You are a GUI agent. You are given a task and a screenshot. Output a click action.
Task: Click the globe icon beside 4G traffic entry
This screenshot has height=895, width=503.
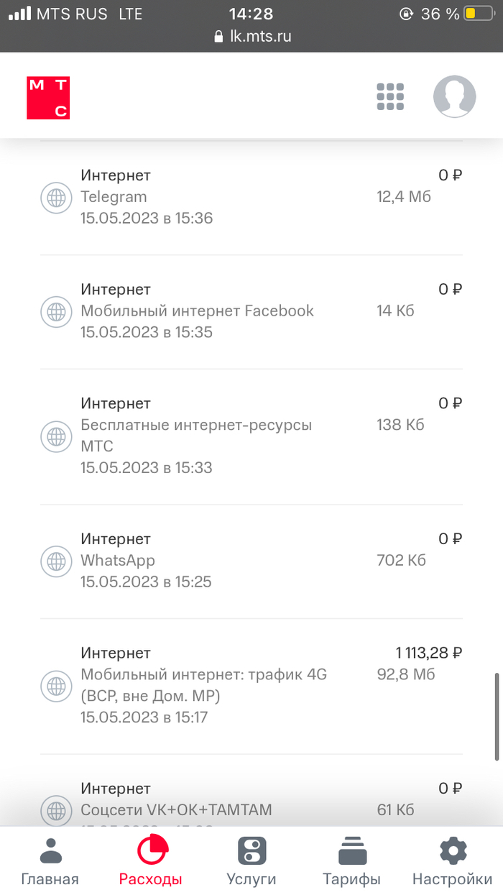pyautogui.click(x=55, y=685)
